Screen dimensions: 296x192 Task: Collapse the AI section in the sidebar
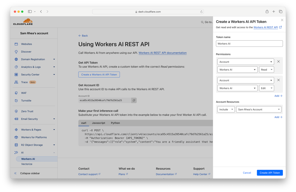[54, 152]
